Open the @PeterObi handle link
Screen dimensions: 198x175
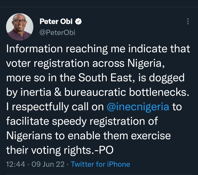[x=57, y=32]
